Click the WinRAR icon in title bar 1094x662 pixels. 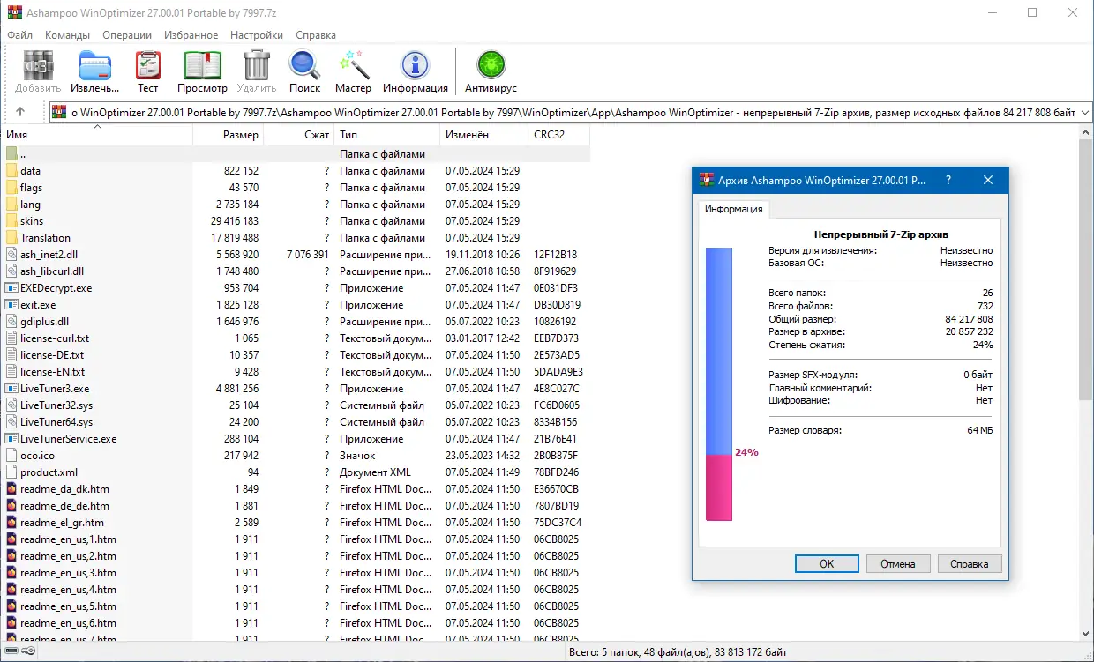click(14, 12)
